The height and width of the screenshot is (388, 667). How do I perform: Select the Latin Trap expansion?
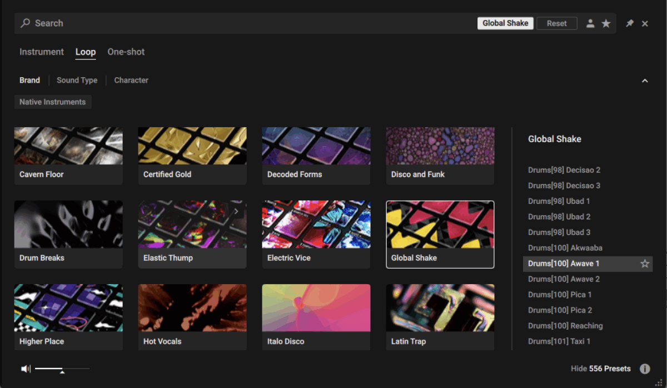pyautogui.click(x=440, y=318)
